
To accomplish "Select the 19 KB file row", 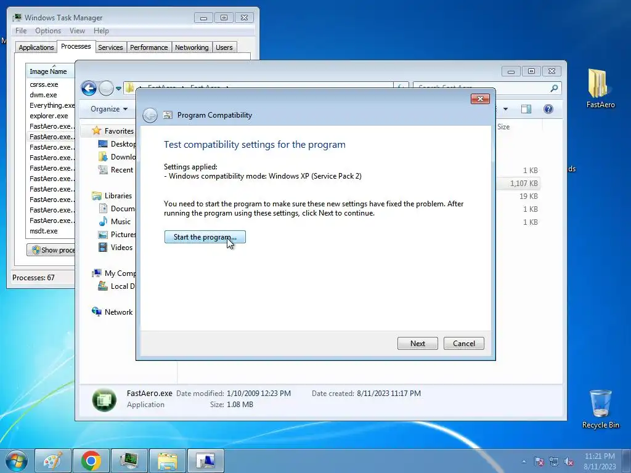I will click(519, 196).
